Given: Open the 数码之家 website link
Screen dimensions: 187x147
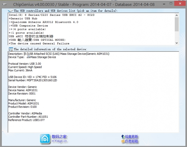Looking at the screenshot, I should pyautogui.click(x=59, y=137).
